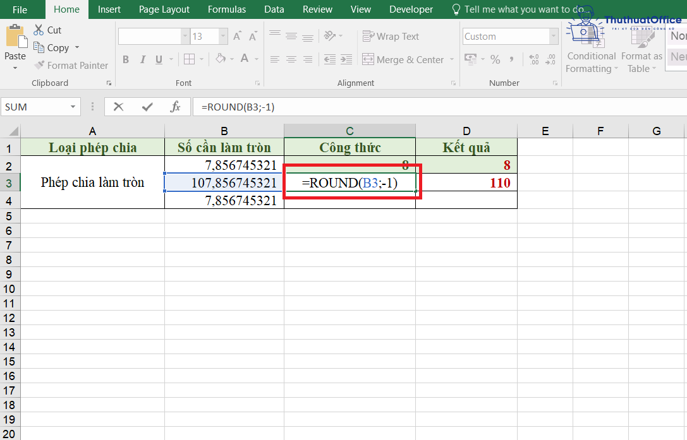Toggle italic formatting
The width and height of the screenshot is (687, 440).
point(143,59)
